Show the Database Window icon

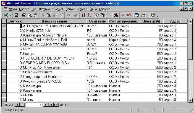coord(137,15)
